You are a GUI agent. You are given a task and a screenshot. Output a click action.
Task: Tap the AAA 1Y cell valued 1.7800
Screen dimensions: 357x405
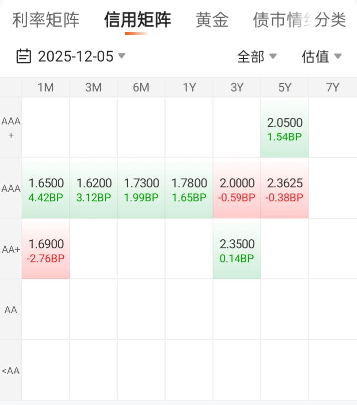coord(189,189)
